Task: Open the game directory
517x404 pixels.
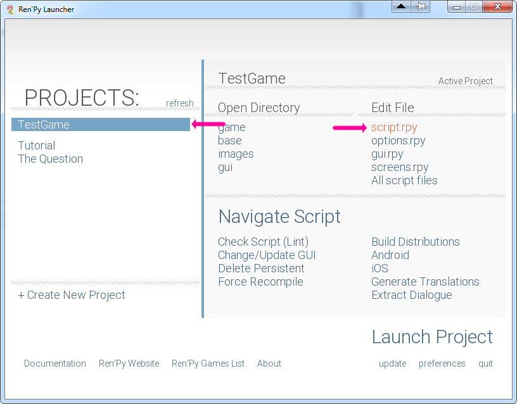Action: coord(232,127)
